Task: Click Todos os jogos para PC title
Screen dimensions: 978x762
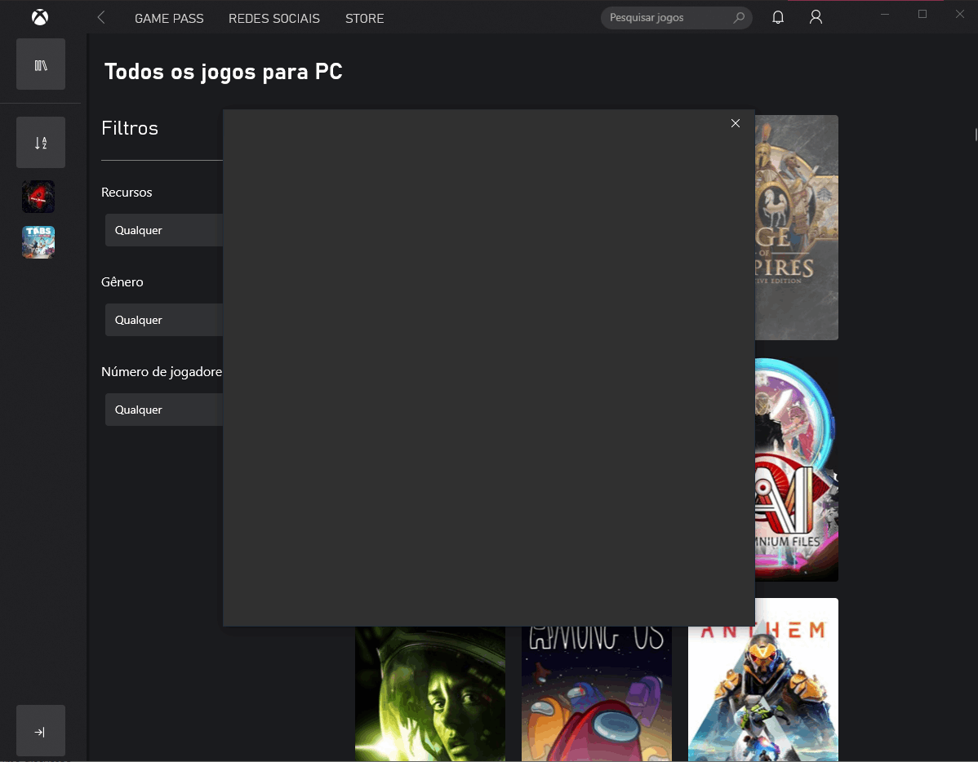Action: click(x=224, y=72)
